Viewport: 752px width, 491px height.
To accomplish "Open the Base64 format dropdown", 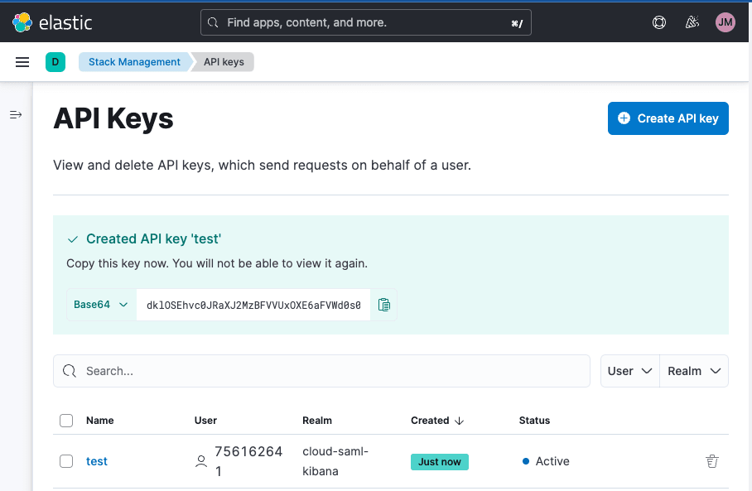I will click(101, 305).
